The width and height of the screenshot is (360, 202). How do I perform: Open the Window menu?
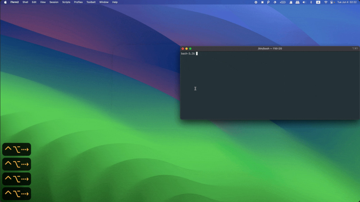click(104, 2)
